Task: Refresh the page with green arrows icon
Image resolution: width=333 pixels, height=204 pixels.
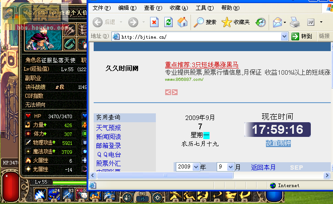Action: (x=168, y=22)
